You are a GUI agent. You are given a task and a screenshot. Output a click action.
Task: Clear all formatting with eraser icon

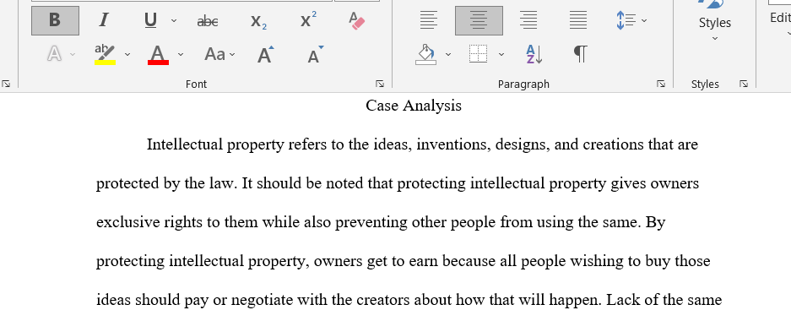[356, 20]
